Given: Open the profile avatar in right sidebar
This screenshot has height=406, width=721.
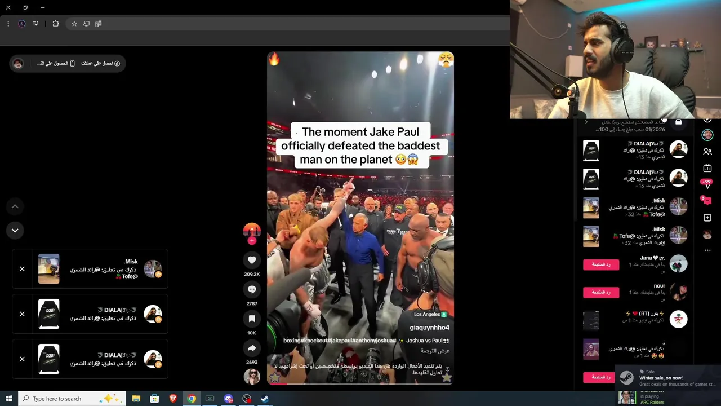Looking at the screenshot, I should point(707,235).
